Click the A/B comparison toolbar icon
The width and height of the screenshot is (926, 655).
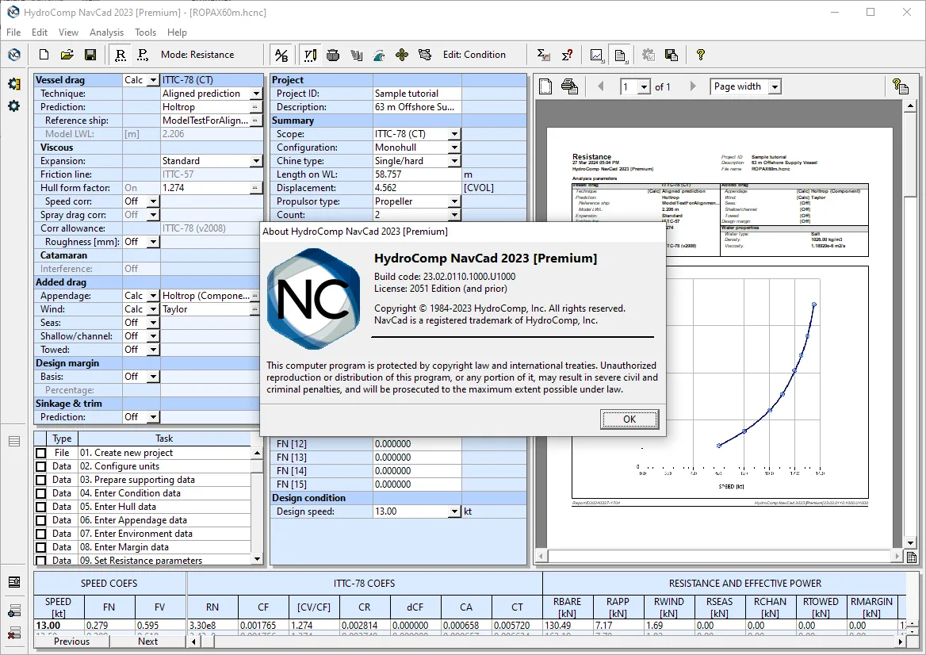(281, 55)
